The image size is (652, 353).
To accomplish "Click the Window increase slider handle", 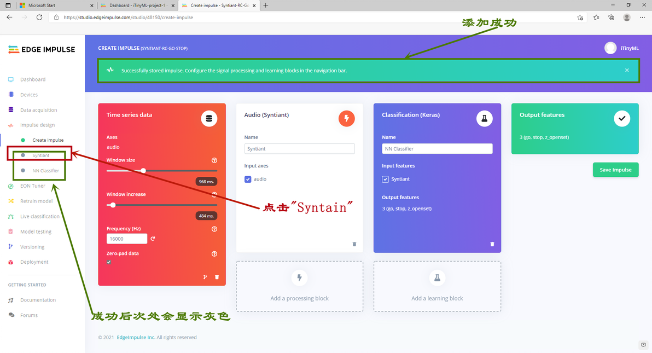I will 113,205.
